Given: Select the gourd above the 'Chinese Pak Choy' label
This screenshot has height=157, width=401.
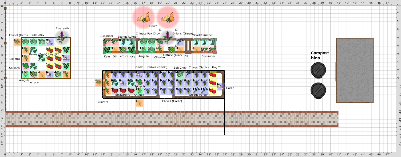Looking at the screenshot, I should tap(144, 18).
